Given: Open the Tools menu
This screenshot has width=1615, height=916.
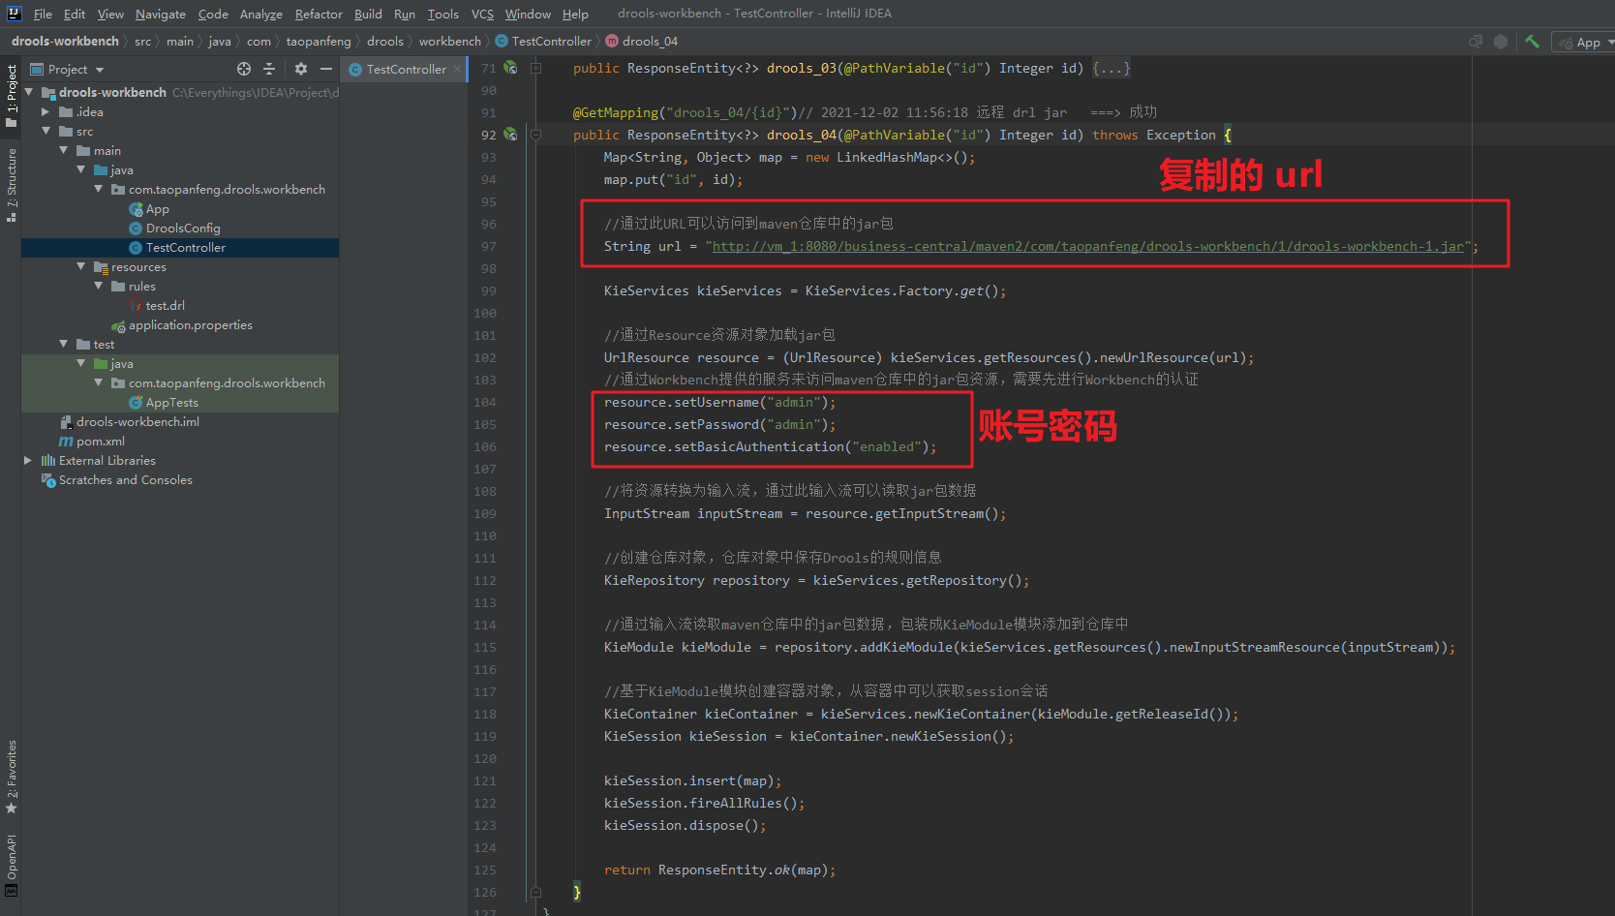Looking at the screenshot, I should coord(442,14).
